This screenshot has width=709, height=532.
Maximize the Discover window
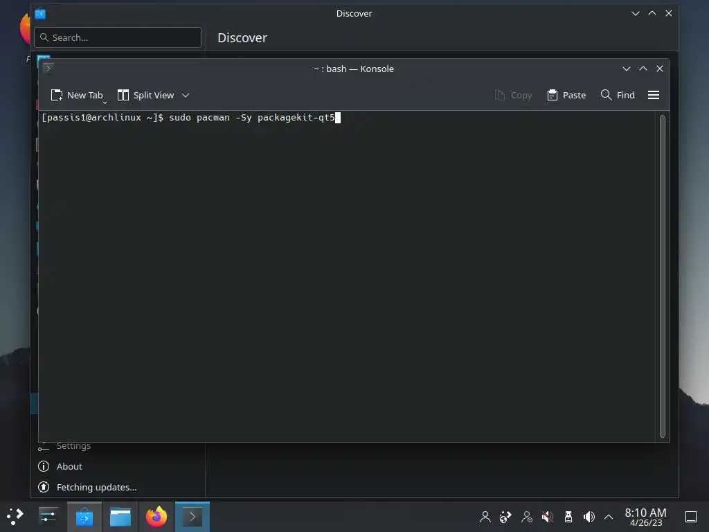click(x=652, y=13)
